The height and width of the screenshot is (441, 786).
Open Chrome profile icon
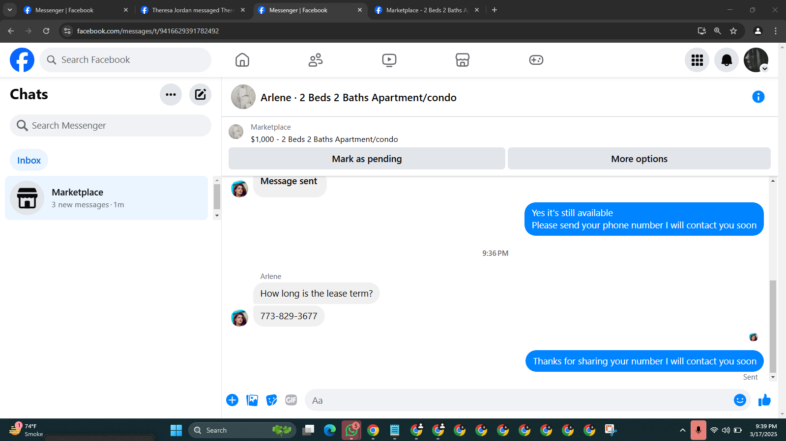[758, 31]
